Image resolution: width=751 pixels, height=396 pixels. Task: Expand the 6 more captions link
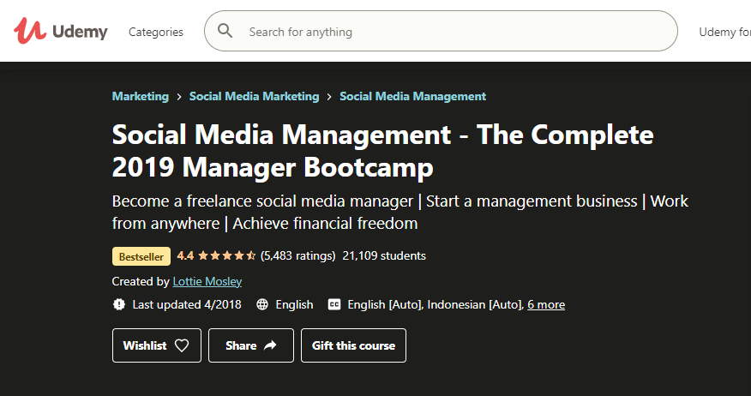tap(546, 304)
